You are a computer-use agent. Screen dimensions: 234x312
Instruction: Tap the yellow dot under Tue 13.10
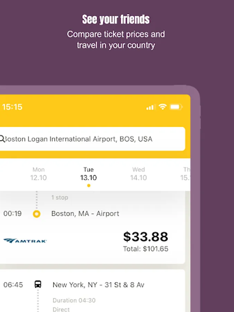(89, 185)
